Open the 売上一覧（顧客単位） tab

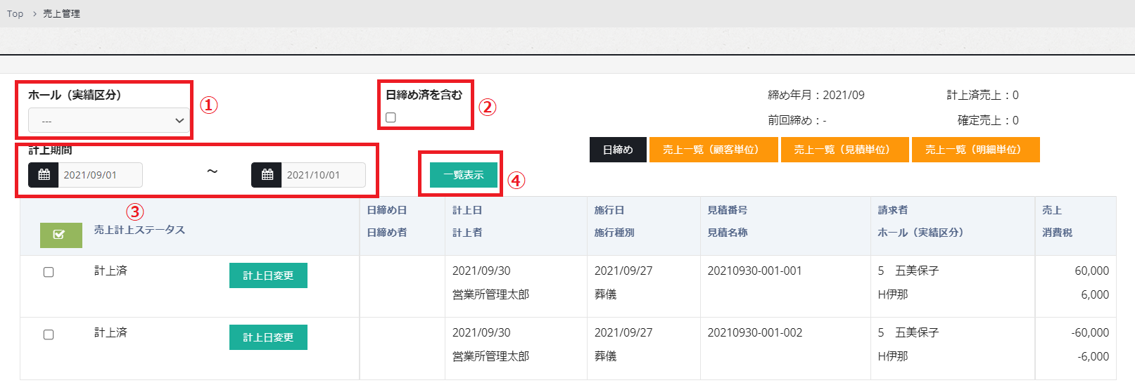point(713,150)
